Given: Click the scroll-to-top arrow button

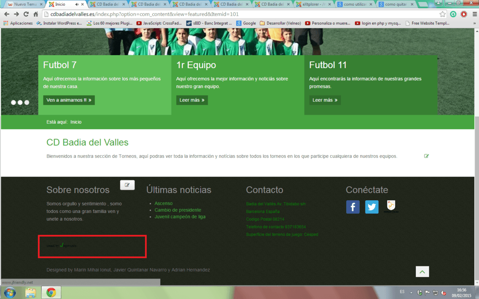Looking at the screenshot, I should point(422,272).
